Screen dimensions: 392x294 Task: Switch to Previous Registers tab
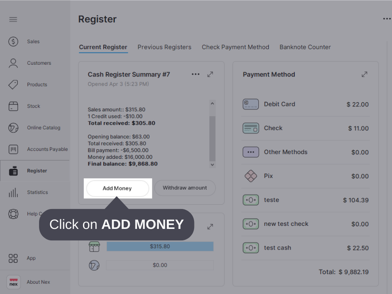pyautogui.click(x=164, y=47)
